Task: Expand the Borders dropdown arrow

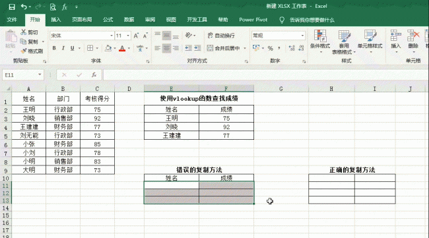Action: point(97,48)
